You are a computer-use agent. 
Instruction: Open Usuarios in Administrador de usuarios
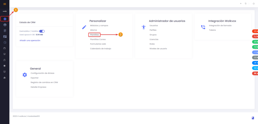154,26
